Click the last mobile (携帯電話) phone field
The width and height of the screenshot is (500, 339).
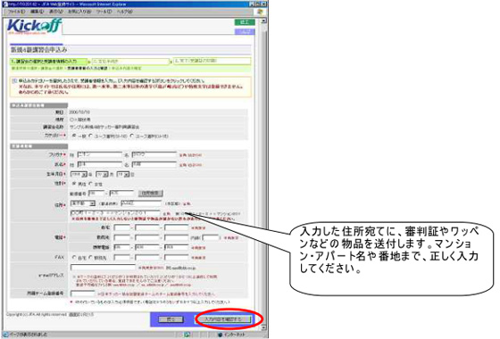(x=177, y=247)
